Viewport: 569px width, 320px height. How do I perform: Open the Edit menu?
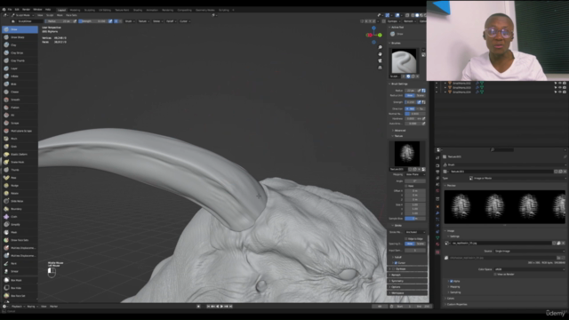pyautogui.click(x=17, y=10)
